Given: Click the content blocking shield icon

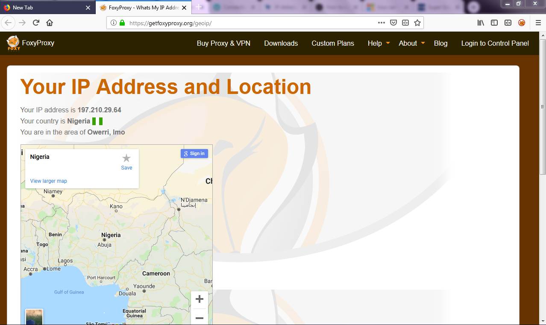Looking at the screenshot, I should 393,23.
